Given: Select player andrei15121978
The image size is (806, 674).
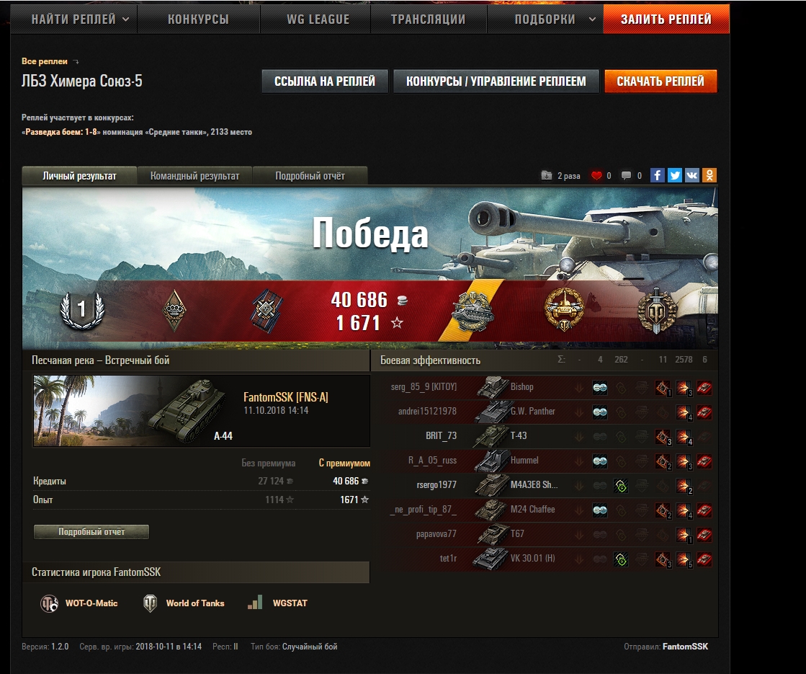Looking at the screenshot, I should [x=427, y=411].
